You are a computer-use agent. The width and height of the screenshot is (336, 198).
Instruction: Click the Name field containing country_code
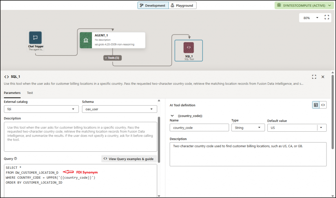(x=199, y=128)
